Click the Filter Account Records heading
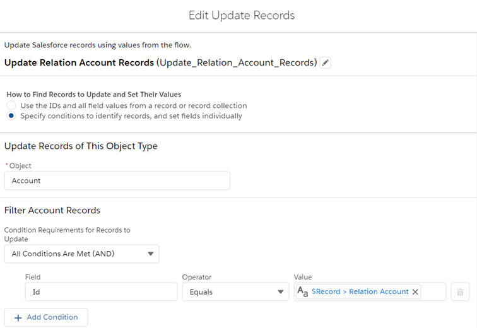 pos(52,210)
